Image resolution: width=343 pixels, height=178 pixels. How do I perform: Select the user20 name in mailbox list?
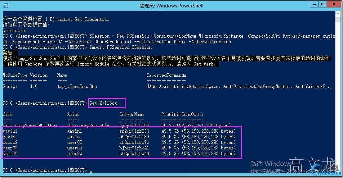pos(10,153)
